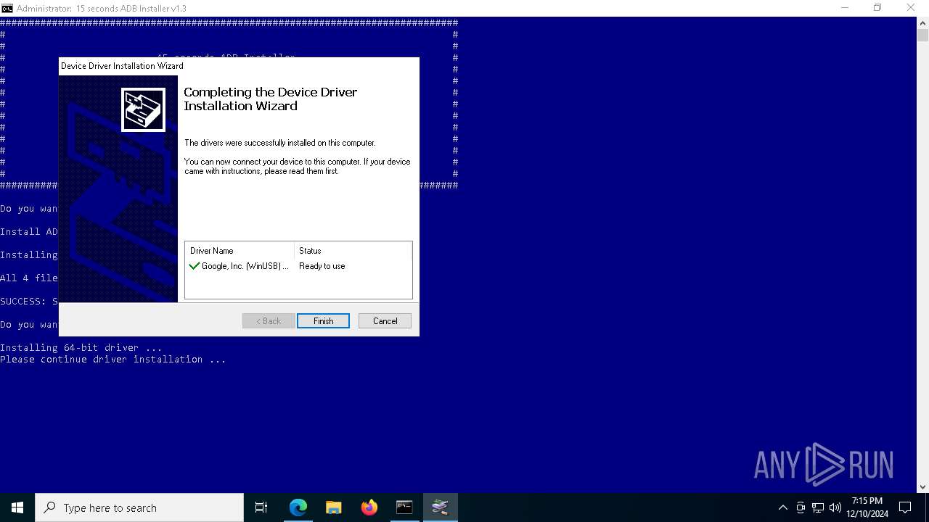Click "Installing 64-bit driver ..." console line

coord(81,348)
